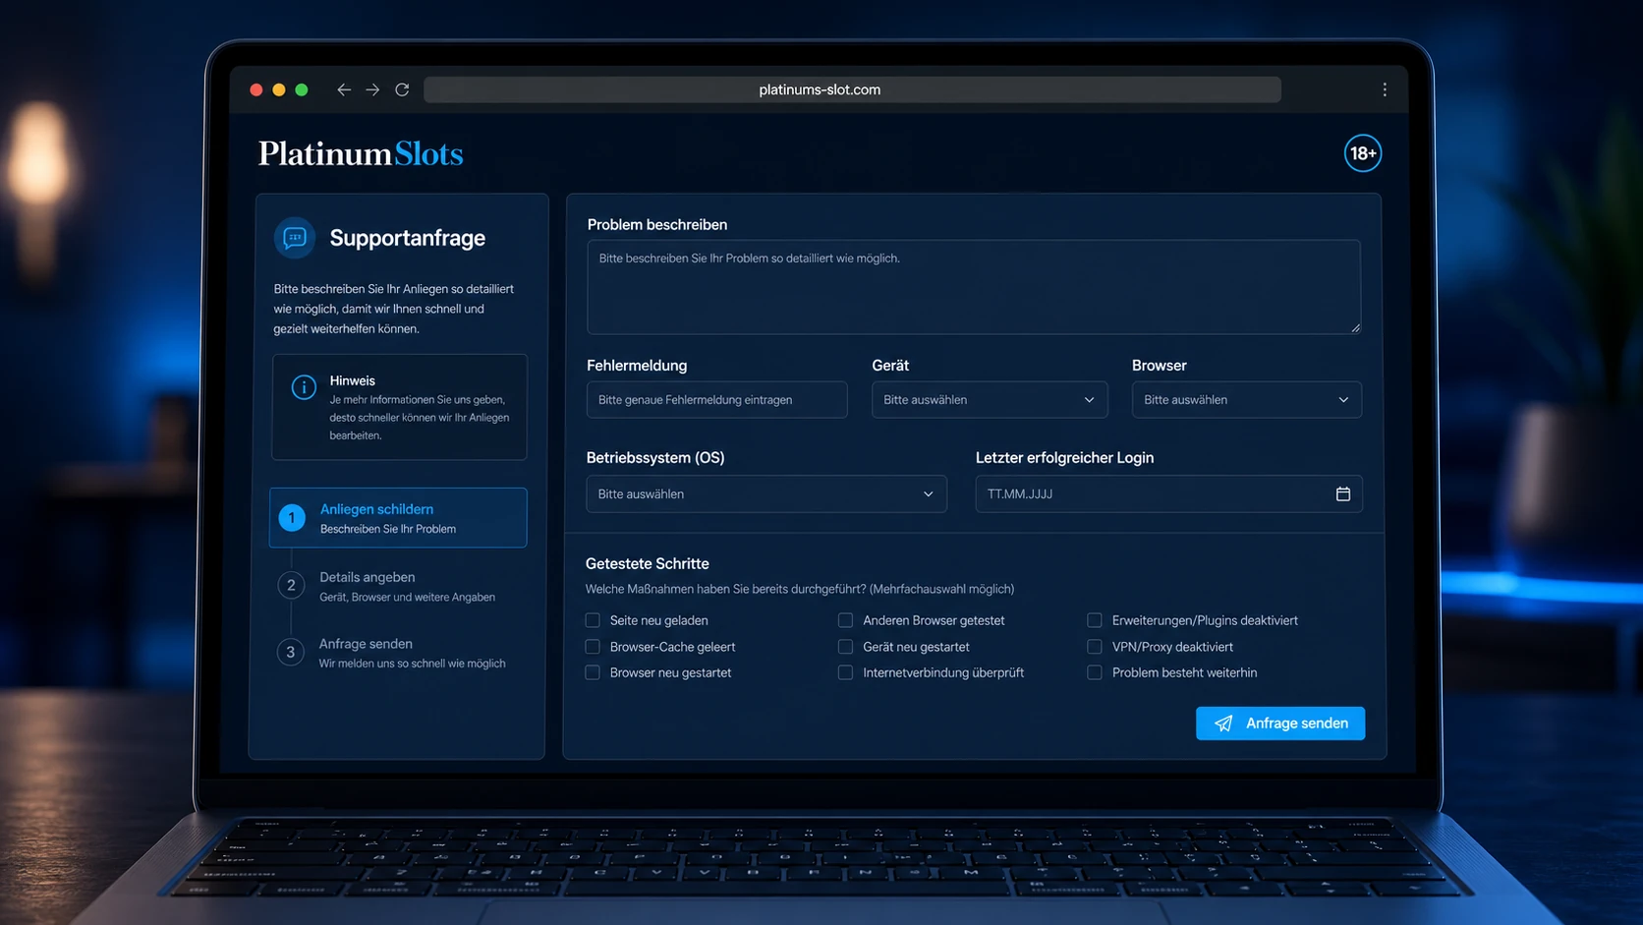The width and height of the screenshot is (1643, 925).
Task: Click 'Gerät, Browser und weitere Angaben' text
Action: pos(407,597)
